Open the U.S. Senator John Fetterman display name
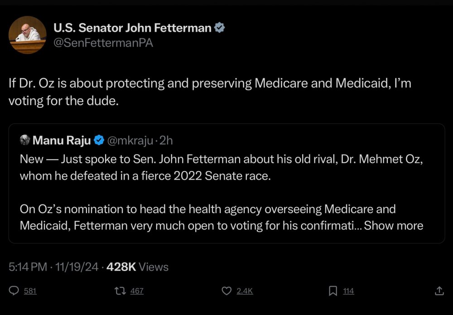This screenshot has height=315, width=453. coord(132,28)
